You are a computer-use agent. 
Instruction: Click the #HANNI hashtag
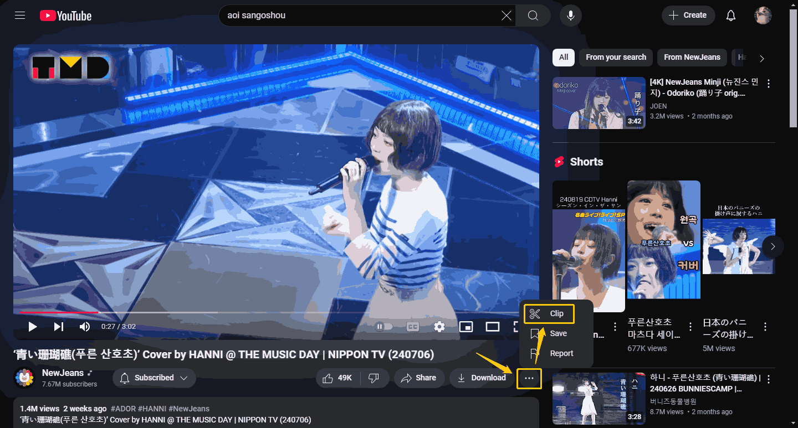pyautogui.click(x=152, y=409)
